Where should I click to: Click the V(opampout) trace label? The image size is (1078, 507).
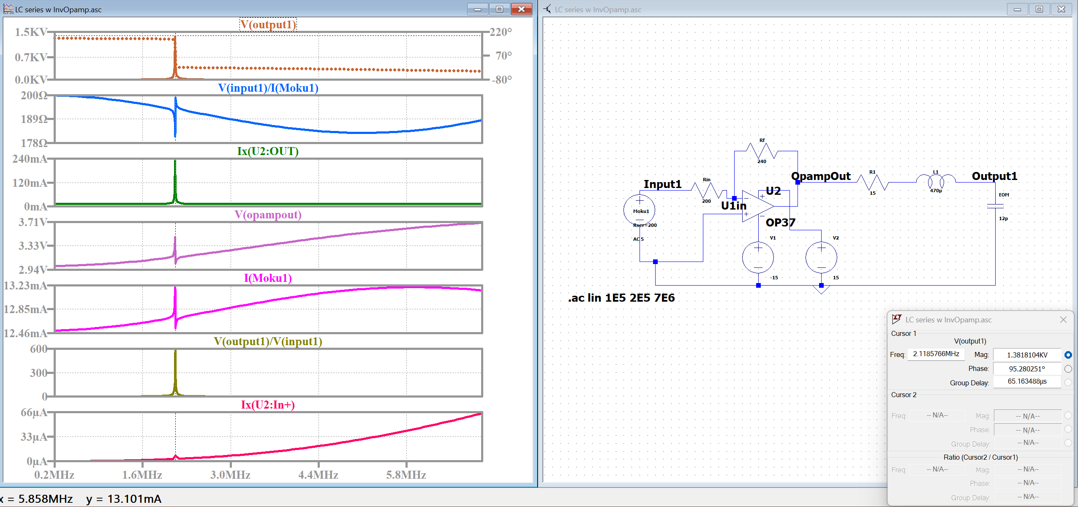click(x=268, y=215)
